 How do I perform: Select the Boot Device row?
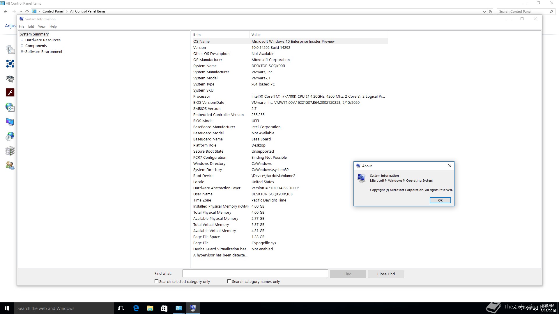(x=290, y=176)
